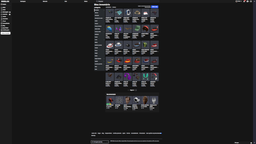
Task: Open the Destaques top menu
Action: click(x=23, y=1)
